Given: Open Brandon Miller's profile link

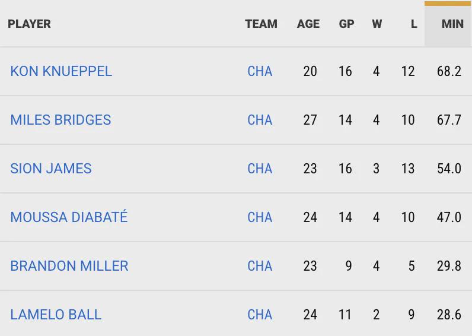Looking at the screenshot, I should coord(69,266).
